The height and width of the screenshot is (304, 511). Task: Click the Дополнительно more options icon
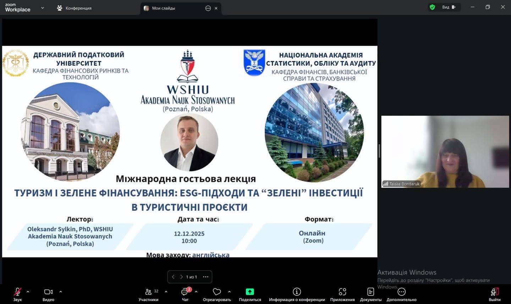[401, 292]
